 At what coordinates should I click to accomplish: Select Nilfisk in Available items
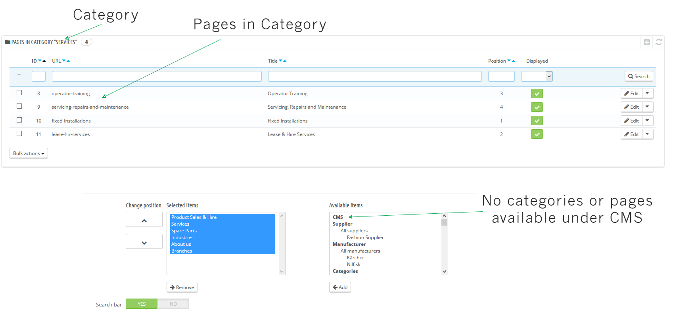[354, 264]
